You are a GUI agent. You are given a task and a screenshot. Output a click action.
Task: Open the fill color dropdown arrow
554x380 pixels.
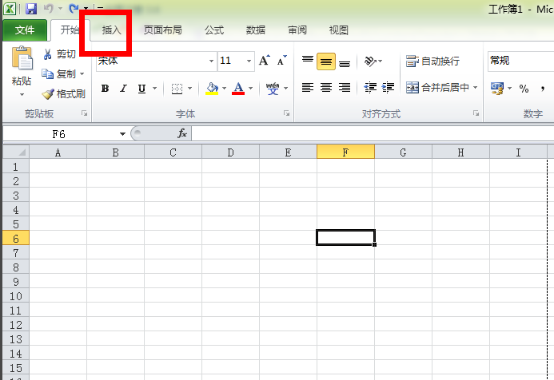pyautogui.click(x=224, y=88)
